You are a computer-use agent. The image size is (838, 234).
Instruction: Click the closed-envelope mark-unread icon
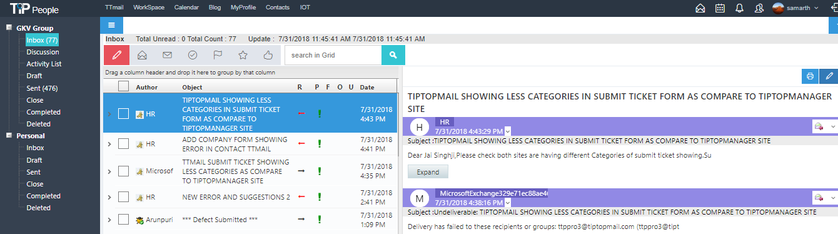167,55
